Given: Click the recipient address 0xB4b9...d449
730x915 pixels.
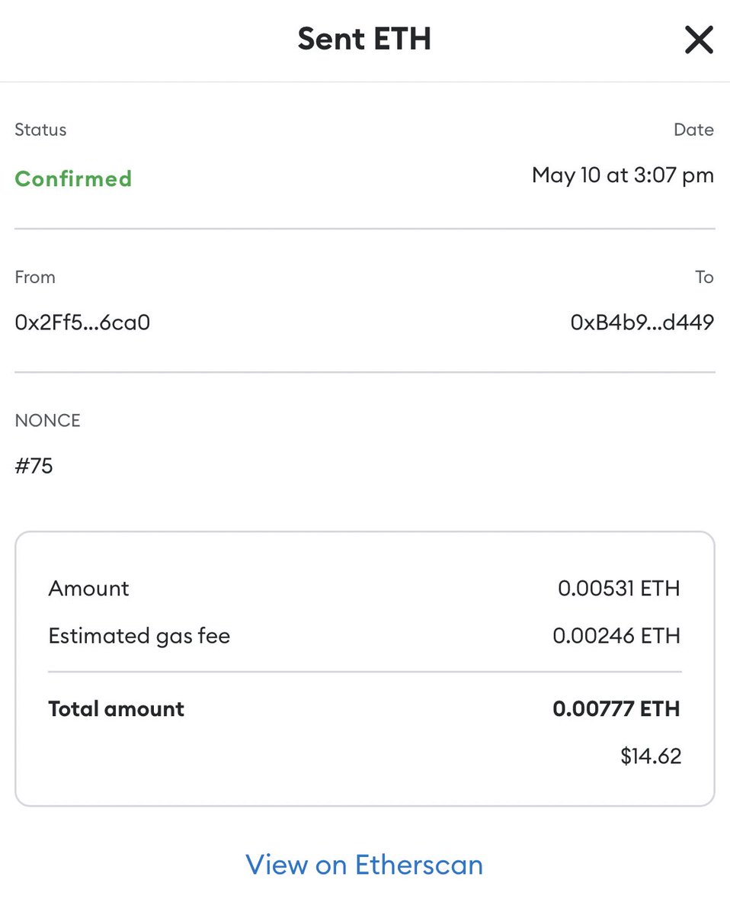Looking at the screenshot, I should 642,323.
